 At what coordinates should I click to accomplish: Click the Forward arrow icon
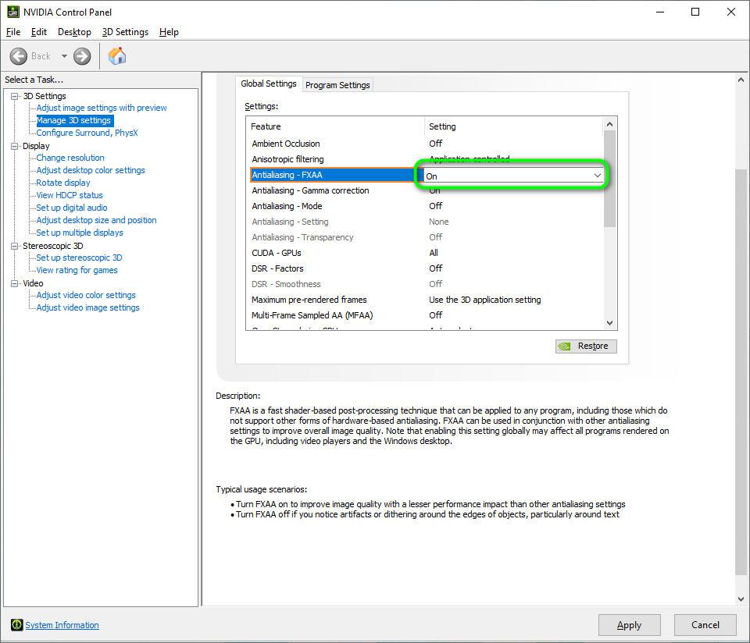(x=82, y=56)
